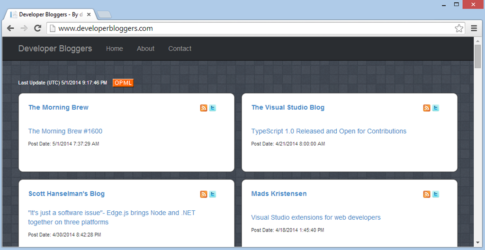
Task: Open the Edge.js Node and .NET post
Action: [x=112, y=217]
